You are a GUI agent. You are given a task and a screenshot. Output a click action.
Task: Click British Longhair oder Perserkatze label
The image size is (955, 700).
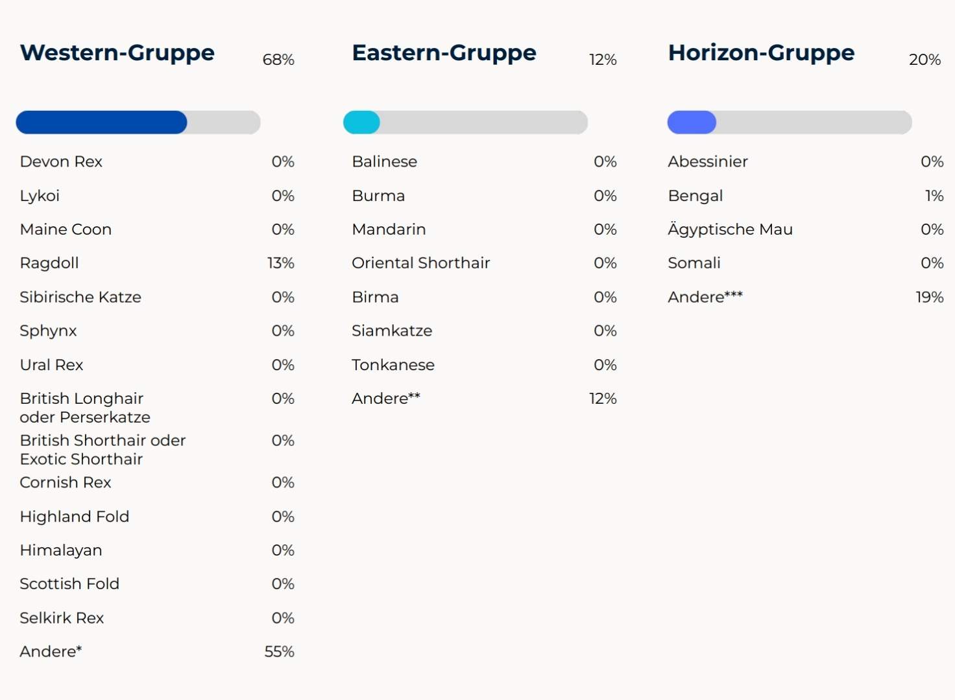(x=85, y=408)
